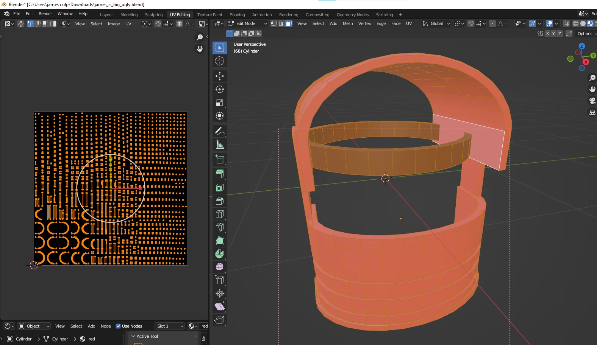Screen dimensions: 597x345
Task: Open the UV menu in the 3D viewport header
Action: [409, 23]
